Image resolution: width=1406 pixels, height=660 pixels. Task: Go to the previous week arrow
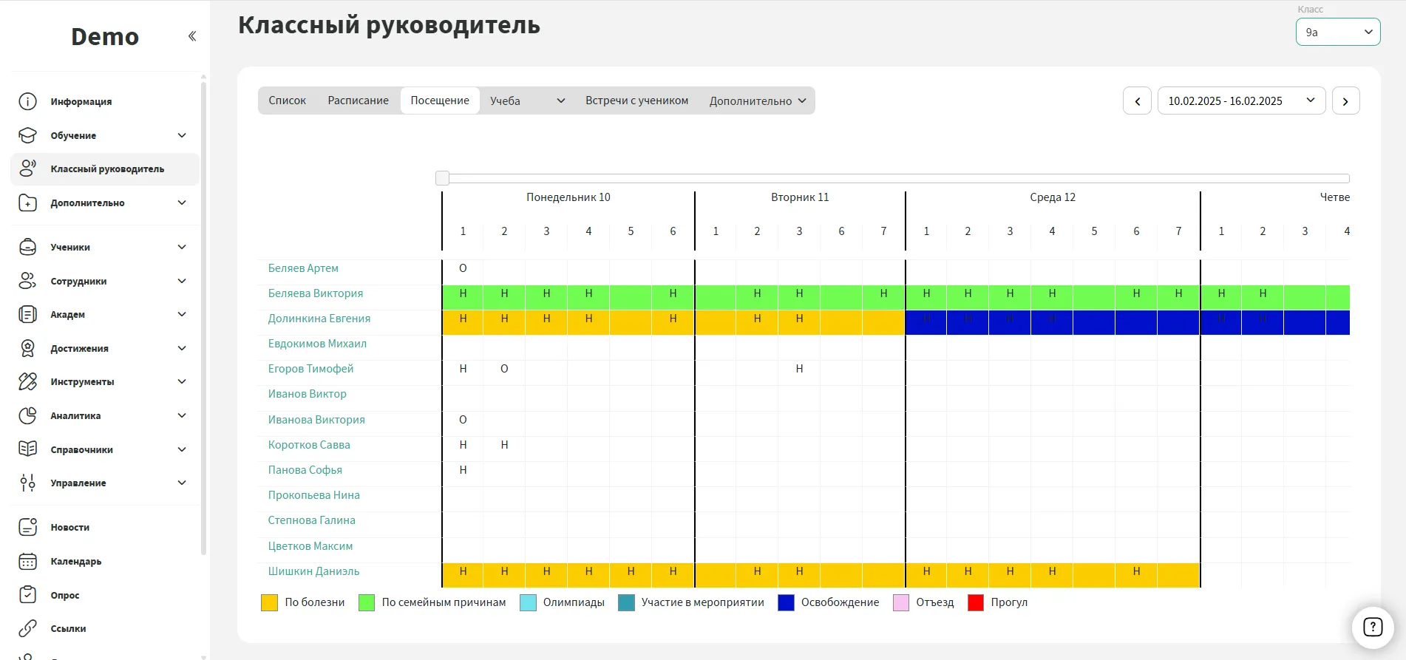click(x=1137, y=101)
